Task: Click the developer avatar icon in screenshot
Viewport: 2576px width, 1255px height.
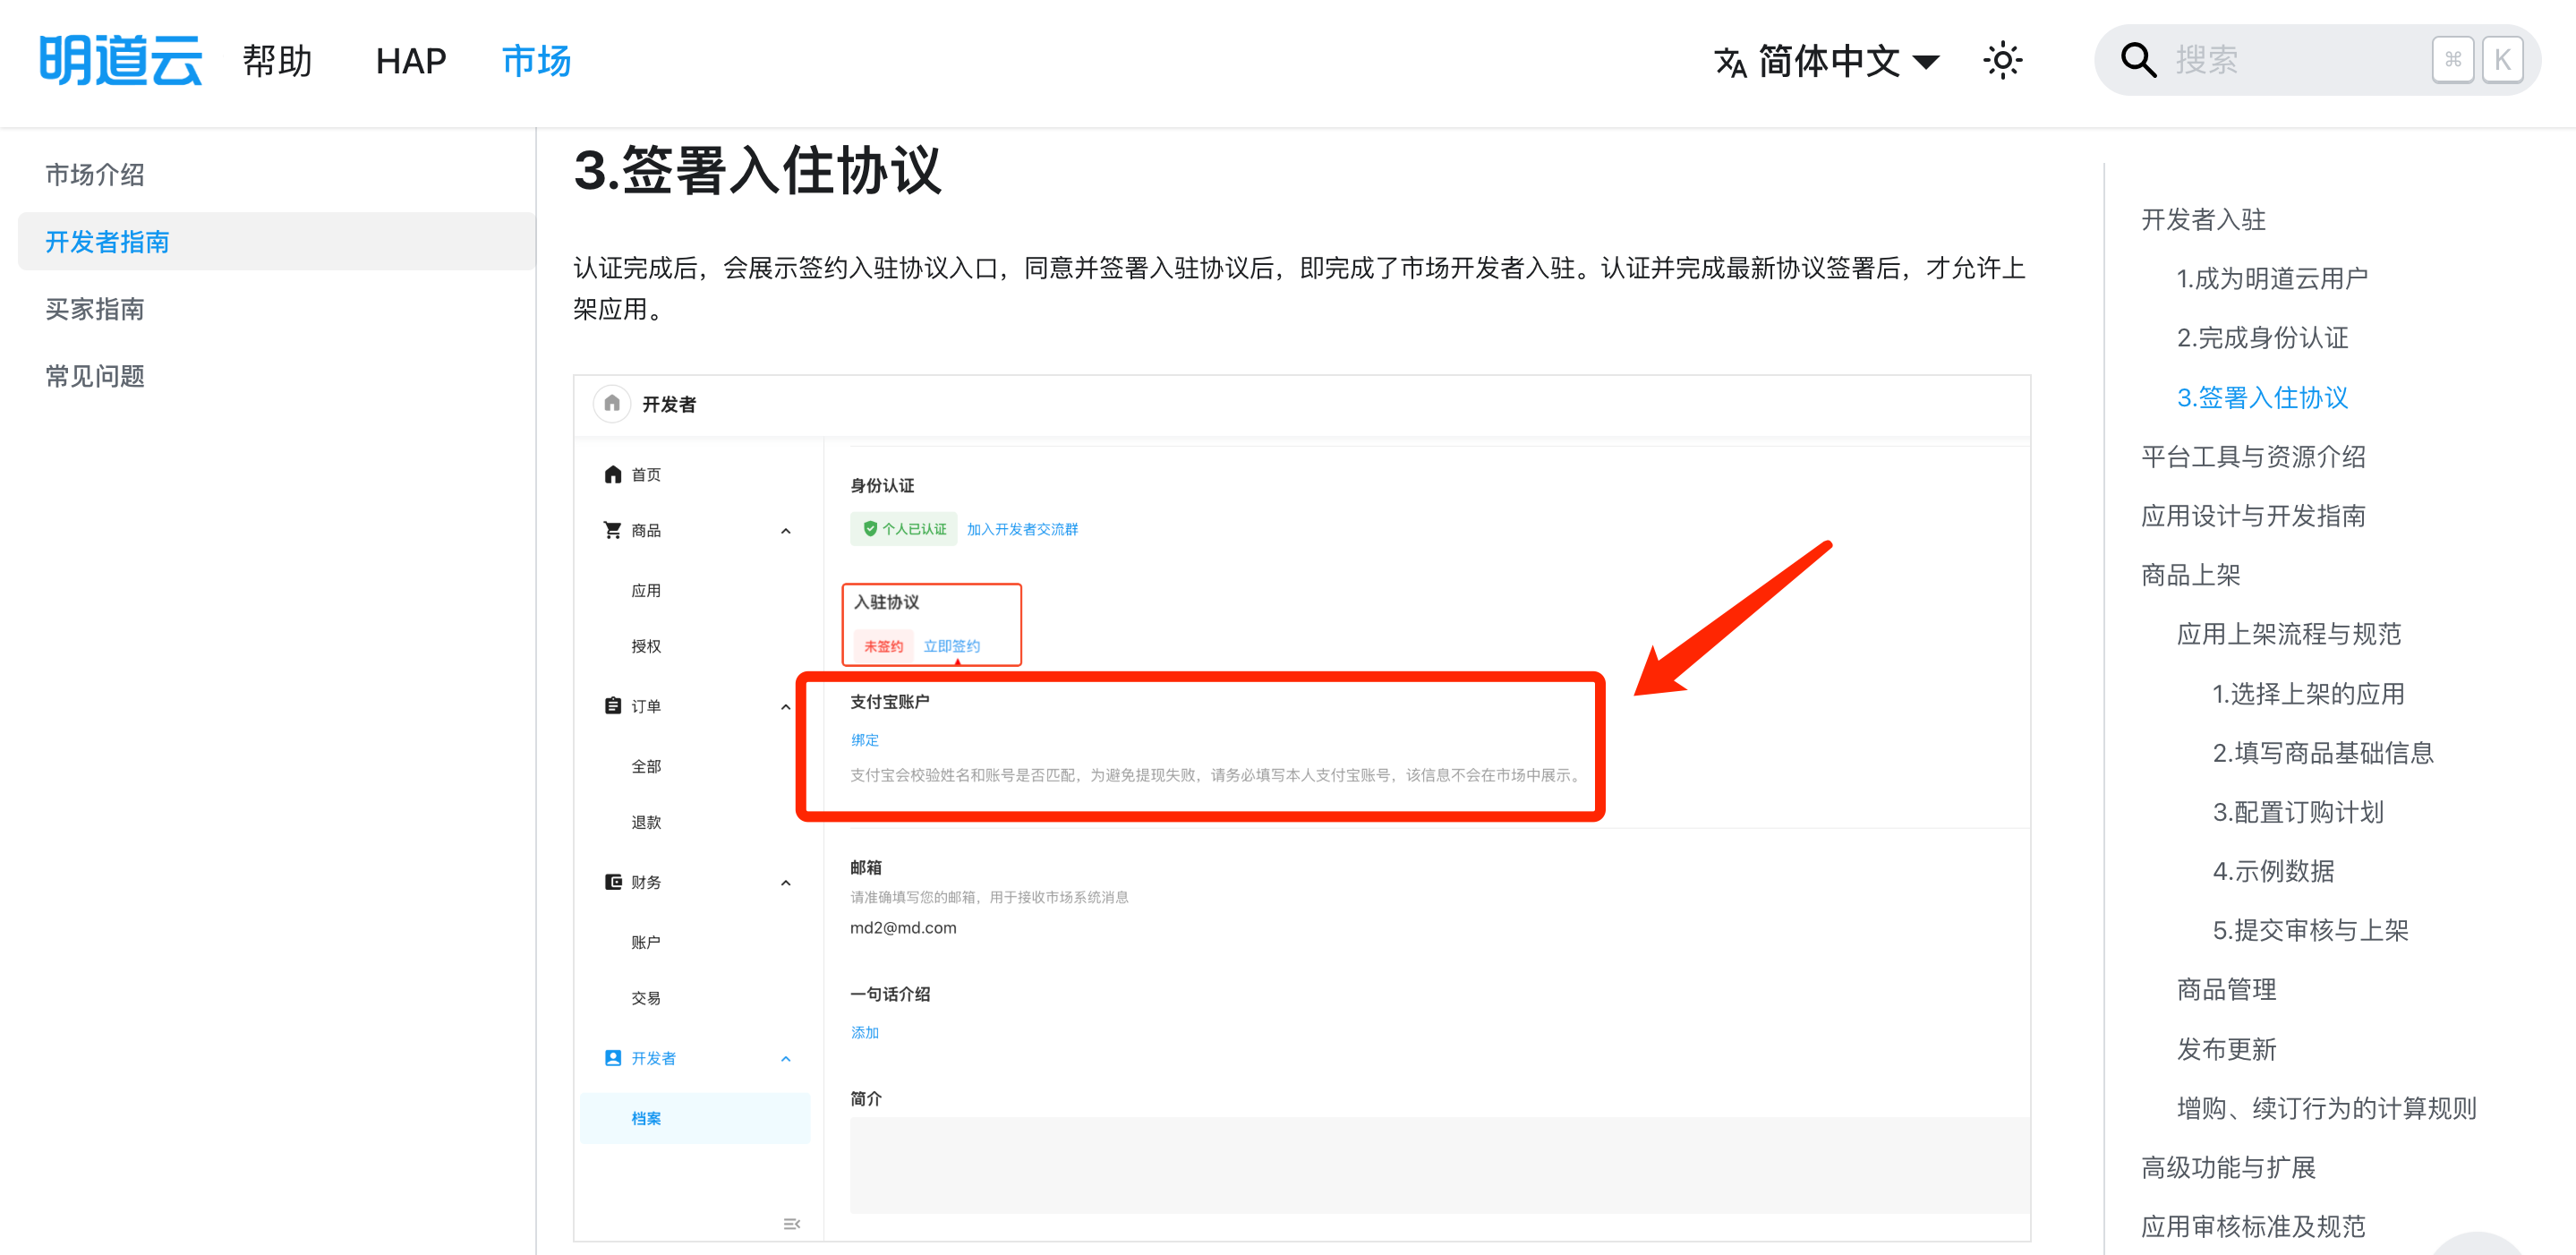Action: [x=612, y=403]
